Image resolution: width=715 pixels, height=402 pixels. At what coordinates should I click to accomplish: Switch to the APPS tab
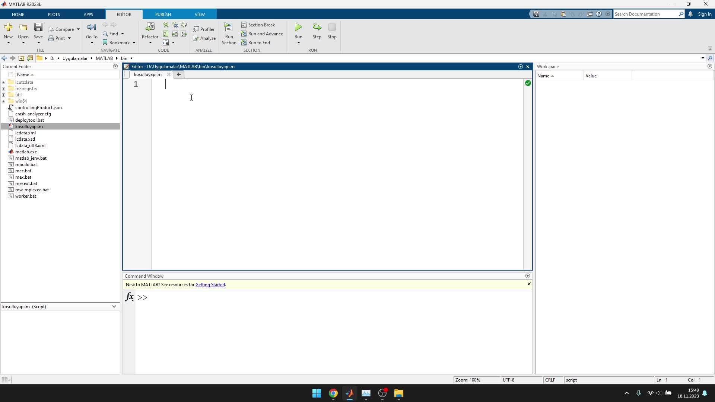88,15
